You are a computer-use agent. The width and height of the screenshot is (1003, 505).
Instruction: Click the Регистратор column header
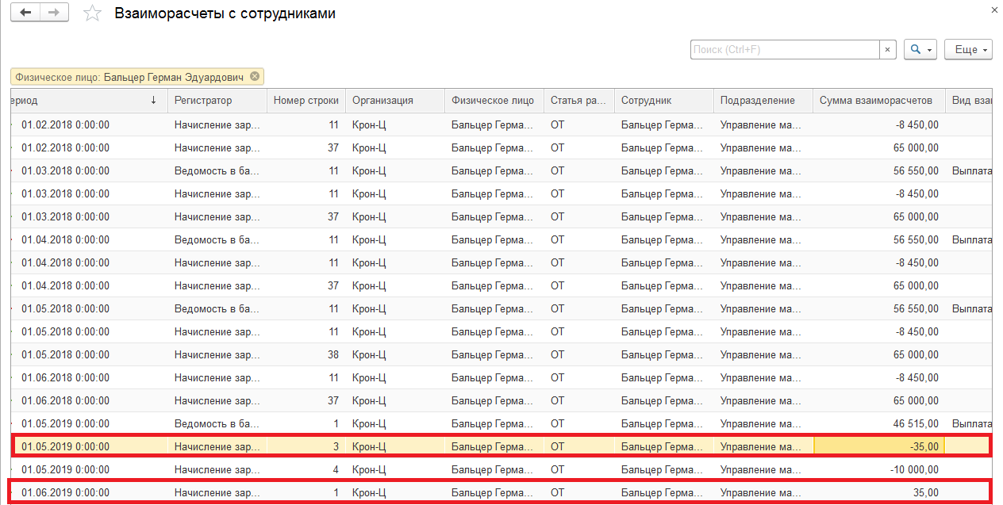point(217,101)
